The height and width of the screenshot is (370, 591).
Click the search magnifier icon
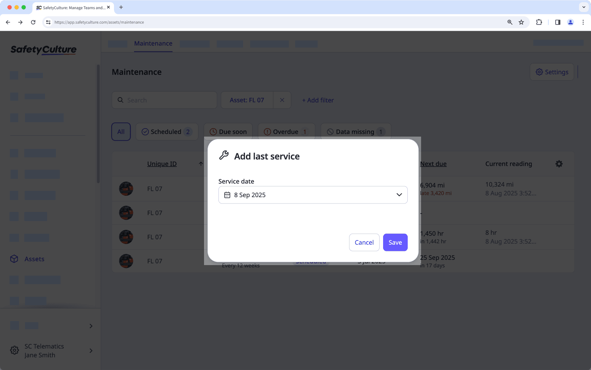tap(121, 100)
